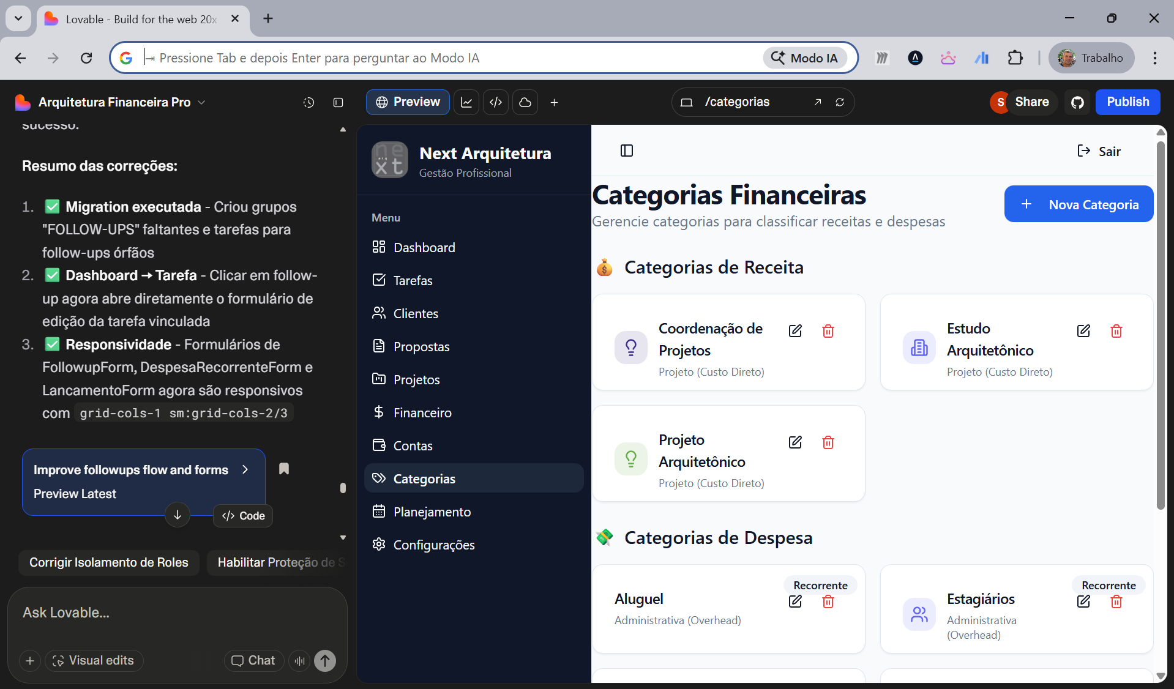Expand the Improve followups flow chevron
Image resolution: width=1174 pixels, height=689 pixels.
click(x=245, y=469)
